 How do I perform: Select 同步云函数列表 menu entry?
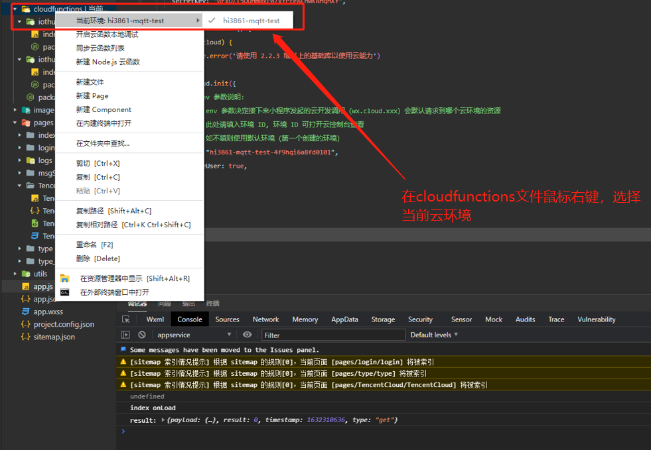100,48
